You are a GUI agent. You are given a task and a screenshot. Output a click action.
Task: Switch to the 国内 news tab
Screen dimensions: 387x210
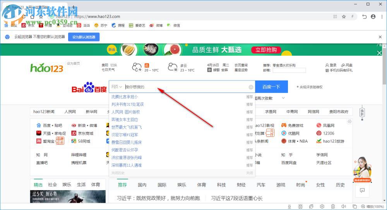pos(142,185)
